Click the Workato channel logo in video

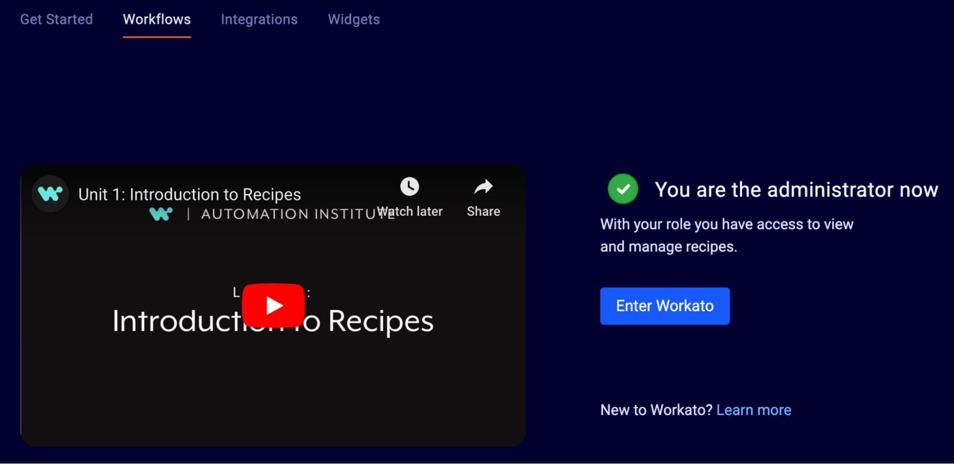click(50, 194)
